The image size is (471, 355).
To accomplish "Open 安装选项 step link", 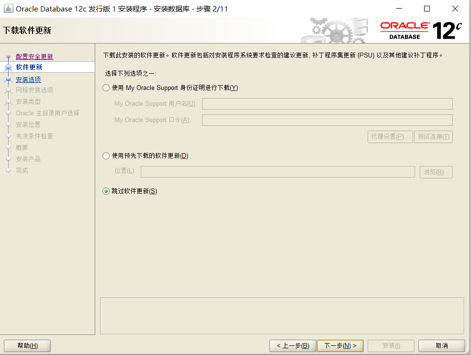I will [28, 79].
